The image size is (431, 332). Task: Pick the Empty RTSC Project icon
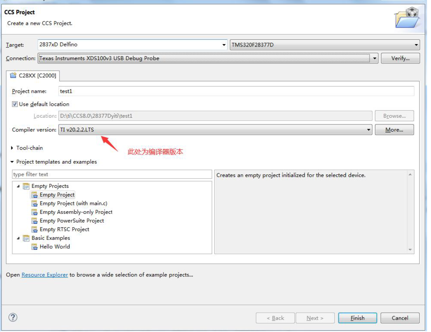point(35,230)
